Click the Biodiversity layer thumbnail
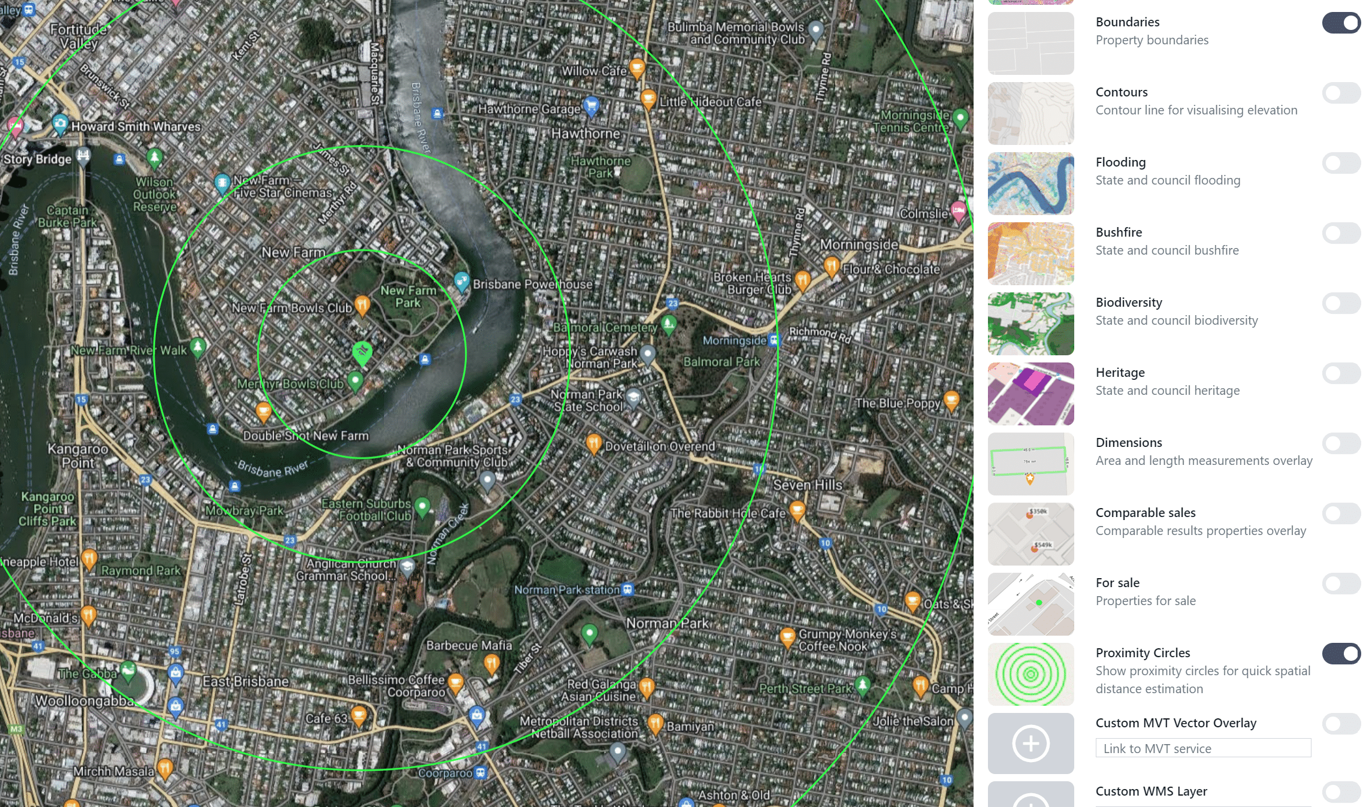The height and width of the screenshot is (807, 1363). 1030,324
